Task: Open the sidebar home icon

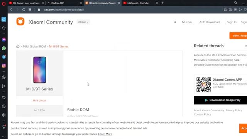Action: coord(4,19)
